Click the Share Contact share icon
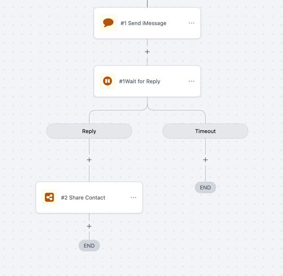283x276 pixels. click(49, 197)
